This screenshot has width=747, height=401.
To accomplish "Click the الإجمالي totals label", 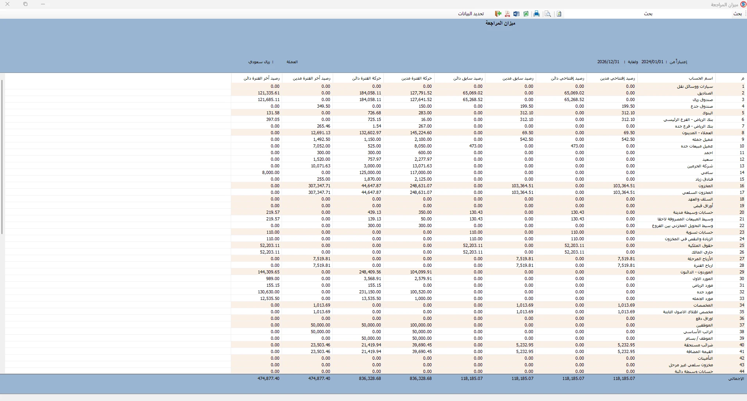I will coord(736,379).
